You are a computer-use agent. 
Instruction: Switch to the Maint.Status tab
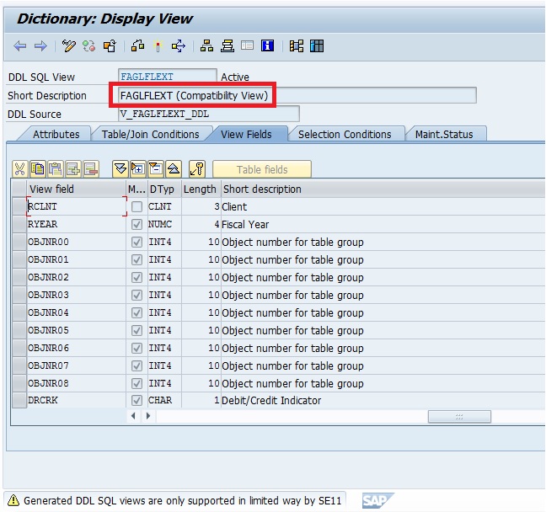(444, 135)
